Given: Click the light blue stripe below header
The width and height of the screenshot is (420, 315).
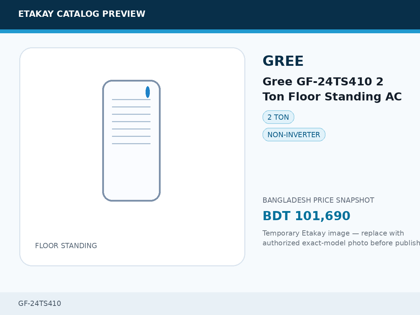Looking at the screenshot, I should (210, 31).
